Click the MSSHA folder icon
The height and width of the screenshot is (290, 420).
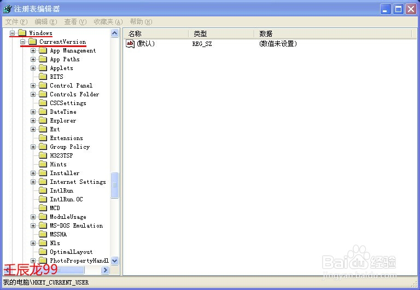(43, 234)
